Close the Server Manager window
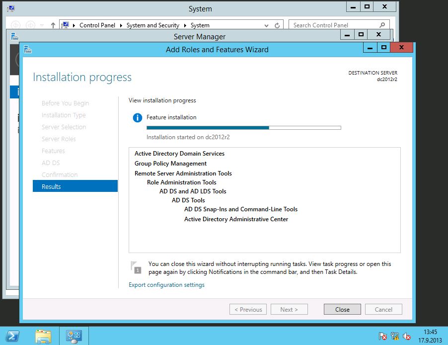Screen dimensions: 448x345 tap(378, 35)
